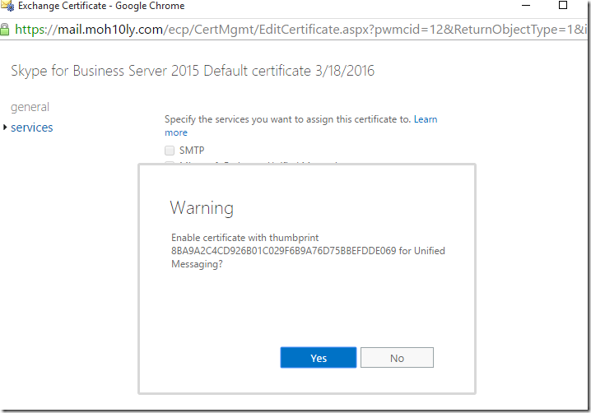Image resolution: width=591 pixels, height=413 pixels.
Task: Click the Warning dialog heading
Action: [202, 207]
